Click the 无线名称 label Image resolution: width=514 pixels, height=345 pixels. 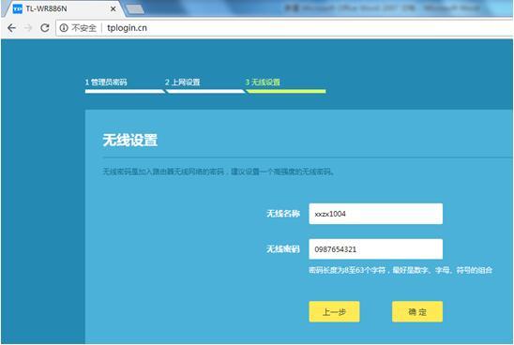point(283,214)
